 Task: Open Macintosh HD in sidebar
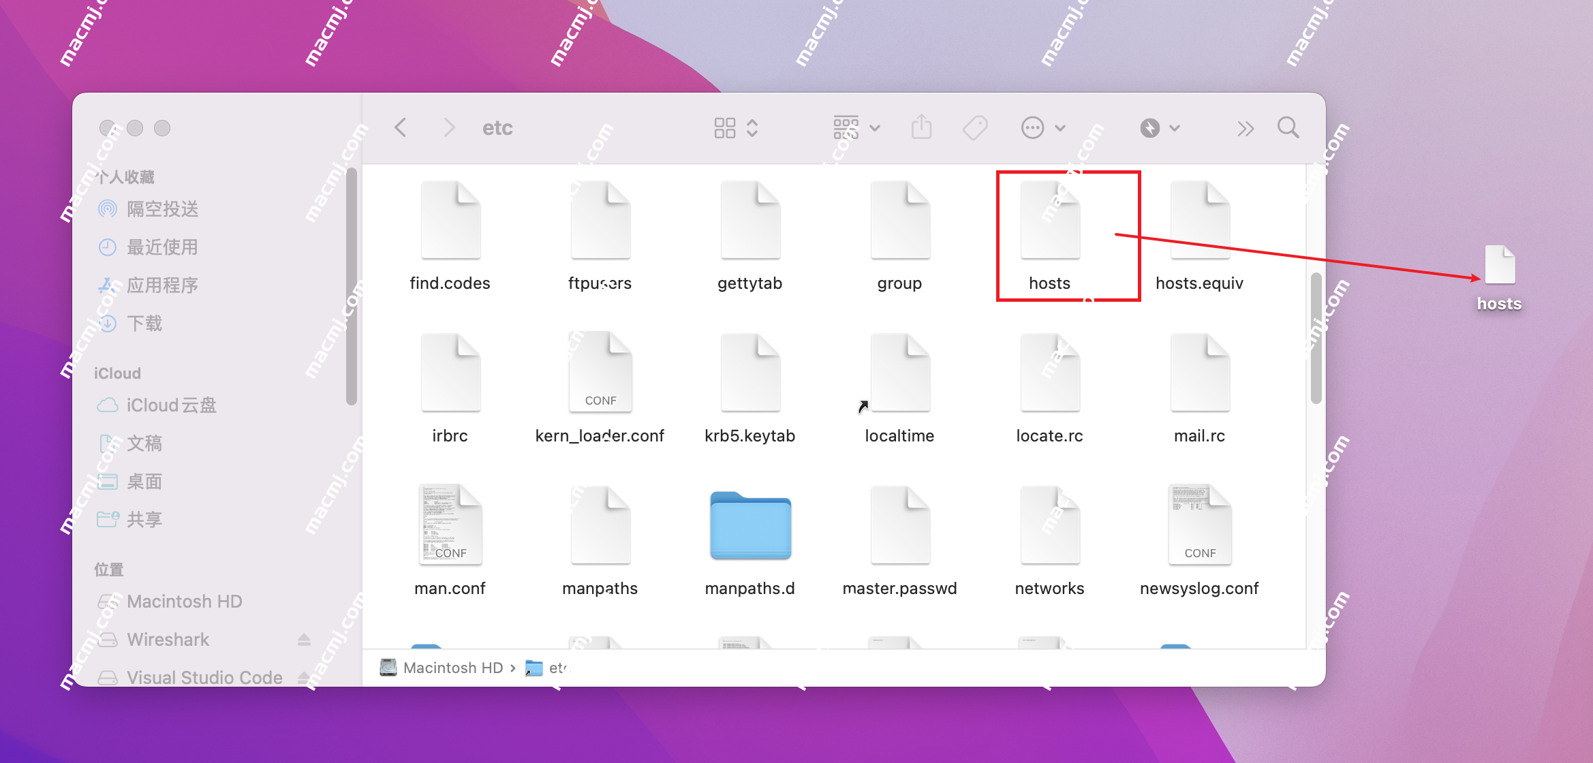tap(170, 602)
